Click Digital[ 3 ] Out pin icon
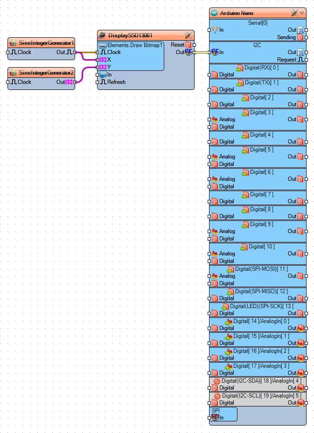314x433 pixels. 300,119
